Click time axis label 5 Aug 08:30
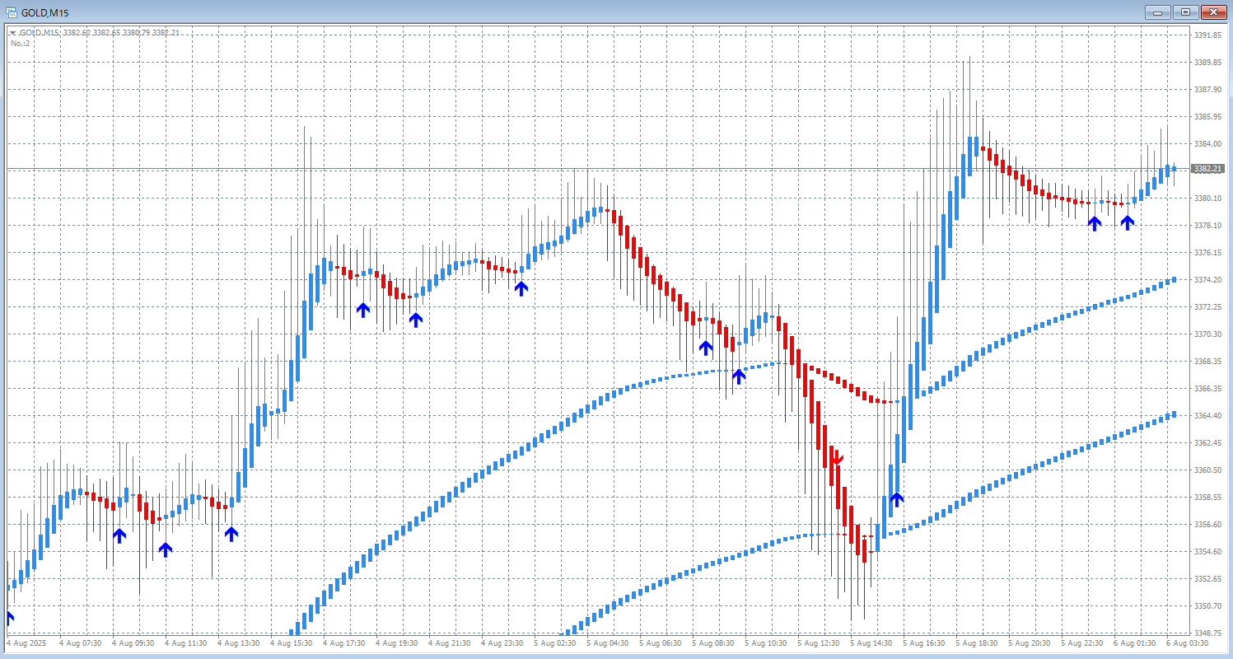Screen dimensions: 1233x659 click(712, 643)
